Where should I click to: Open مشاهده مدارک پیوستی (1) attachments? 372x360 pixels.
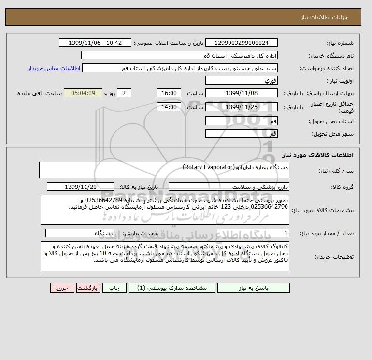pyautogui.click(x=172, y=288)
